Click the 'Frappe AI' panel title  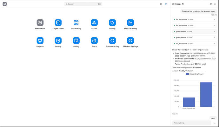tap(179, 4)
